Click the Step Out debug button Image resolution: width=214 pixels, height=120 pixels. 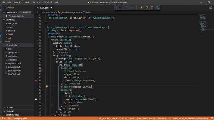(x=136, y=7)
